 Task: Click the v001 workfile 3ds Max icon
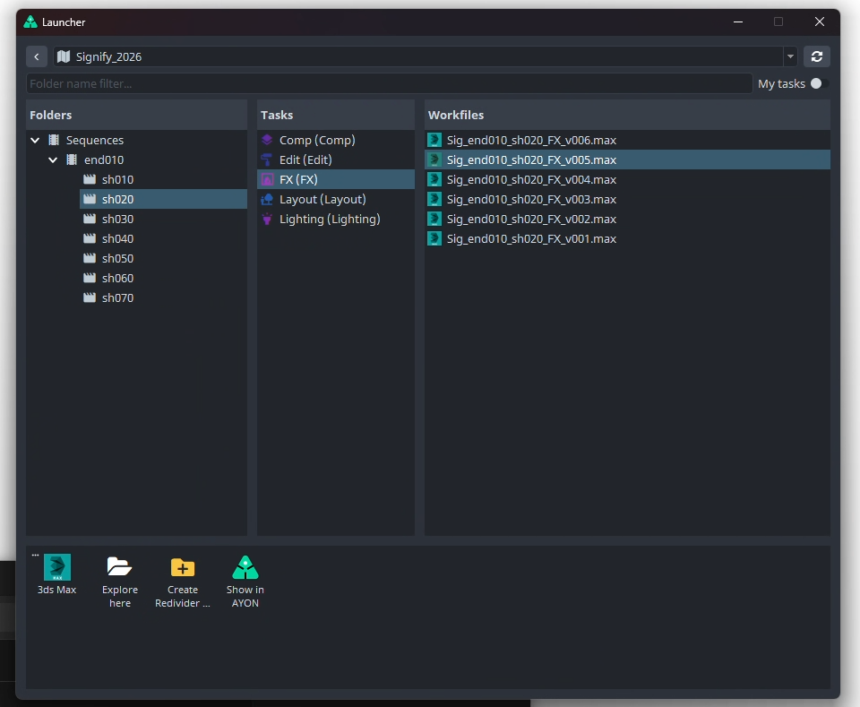434,238
